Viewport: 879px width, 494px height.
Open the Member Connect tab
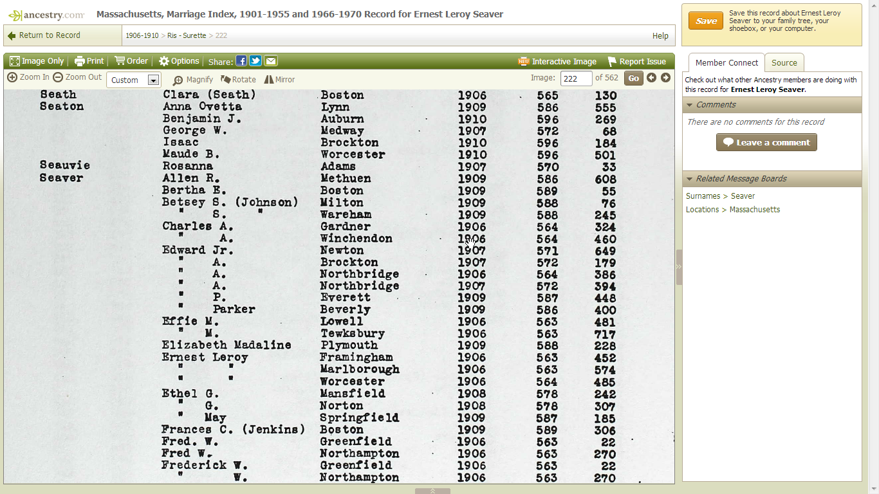point(726,63)
